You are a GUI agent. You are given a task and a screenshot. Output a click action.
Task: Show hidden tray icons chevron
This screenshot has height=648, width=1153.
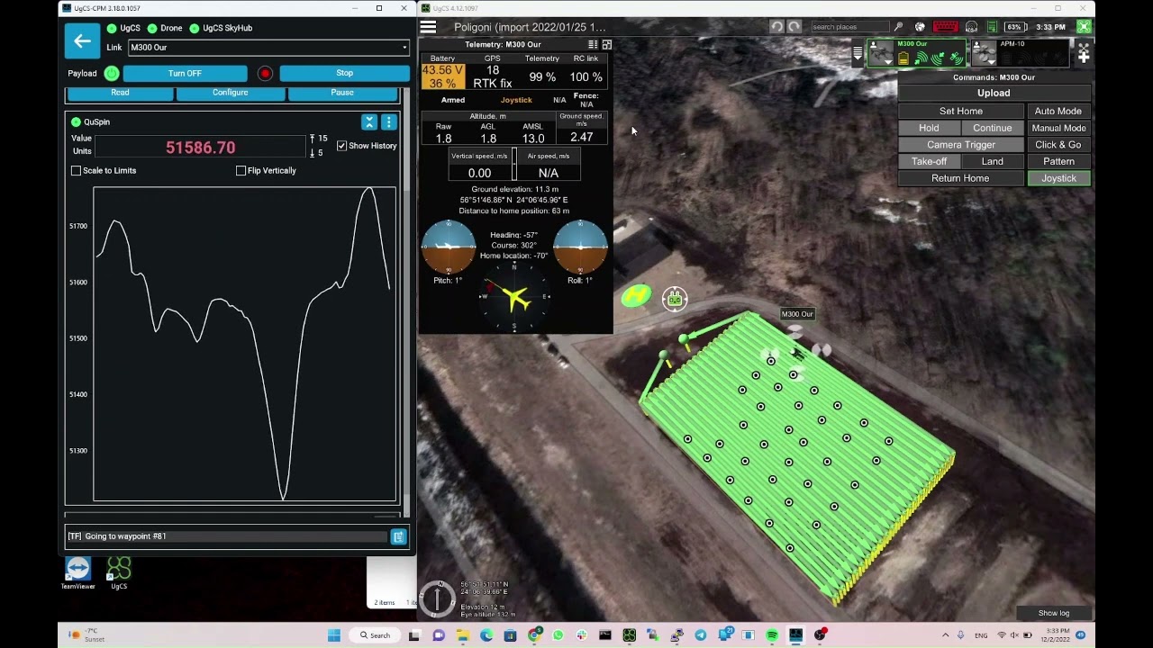click(x=945, y=635)
